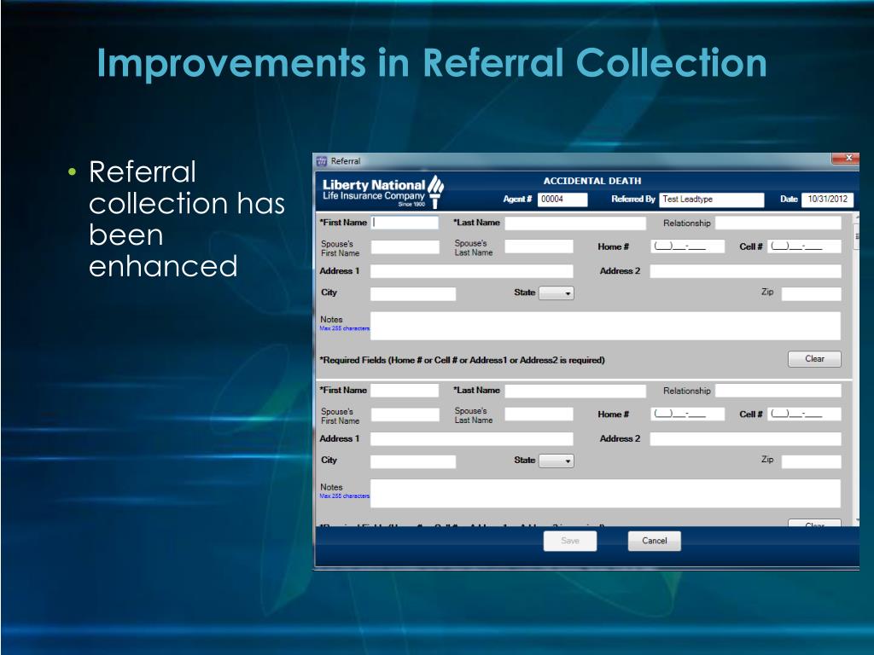
Task: Click the first 'Max 255 characters' note
Action: click(x=345, y=328)
